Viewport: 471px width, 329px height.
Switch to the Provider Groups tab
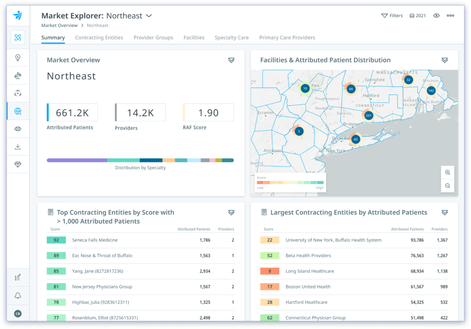pos(153,38)
